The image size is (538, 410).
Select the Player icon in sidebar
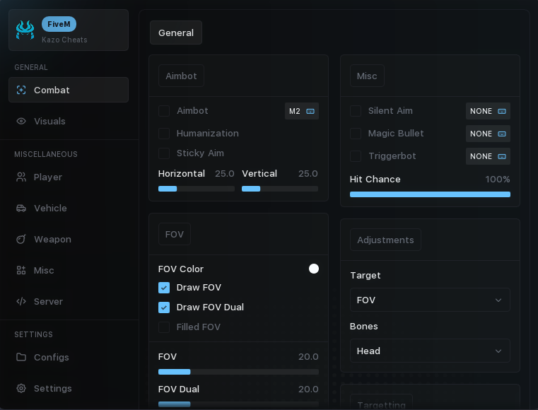[x=21, y=177]
